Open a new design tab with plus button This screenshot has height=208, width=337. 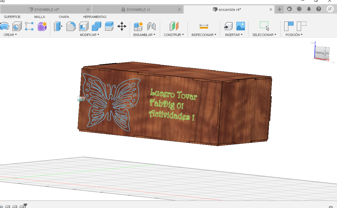tap(279, 9)
